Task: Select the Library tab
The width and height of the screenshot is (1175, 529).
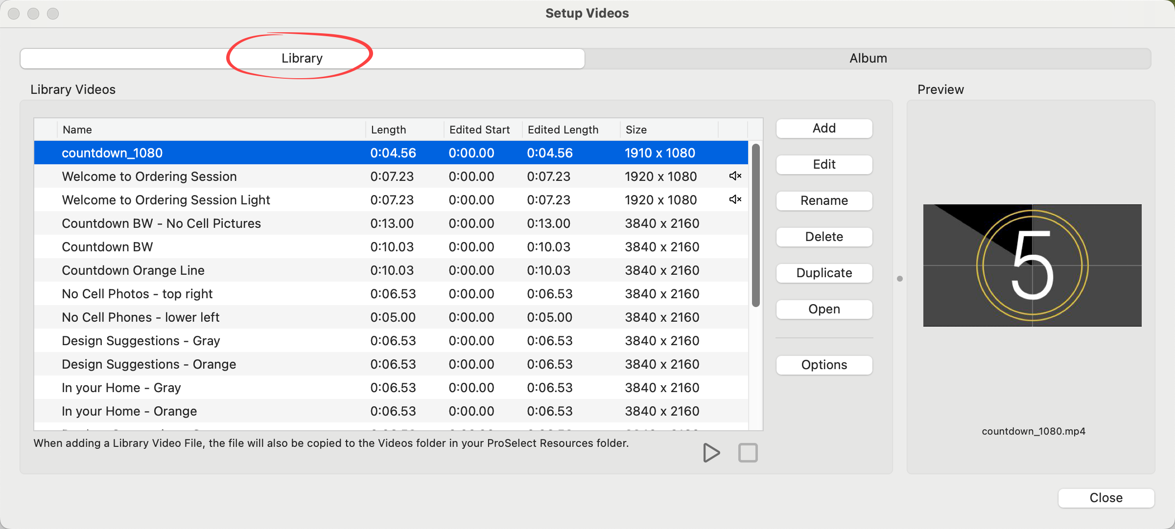Action: tap(302, 58)
